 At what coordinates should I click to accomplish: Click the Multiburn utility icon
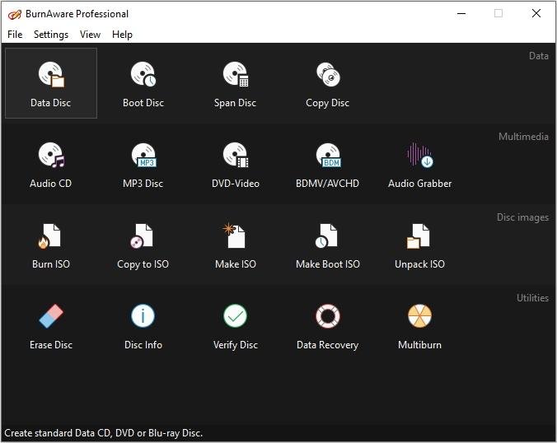(x=420, y=324)
